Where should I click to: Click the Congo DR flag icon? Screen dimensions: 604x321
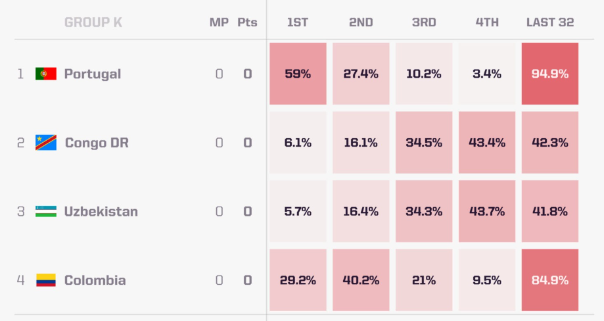point(46,143)
